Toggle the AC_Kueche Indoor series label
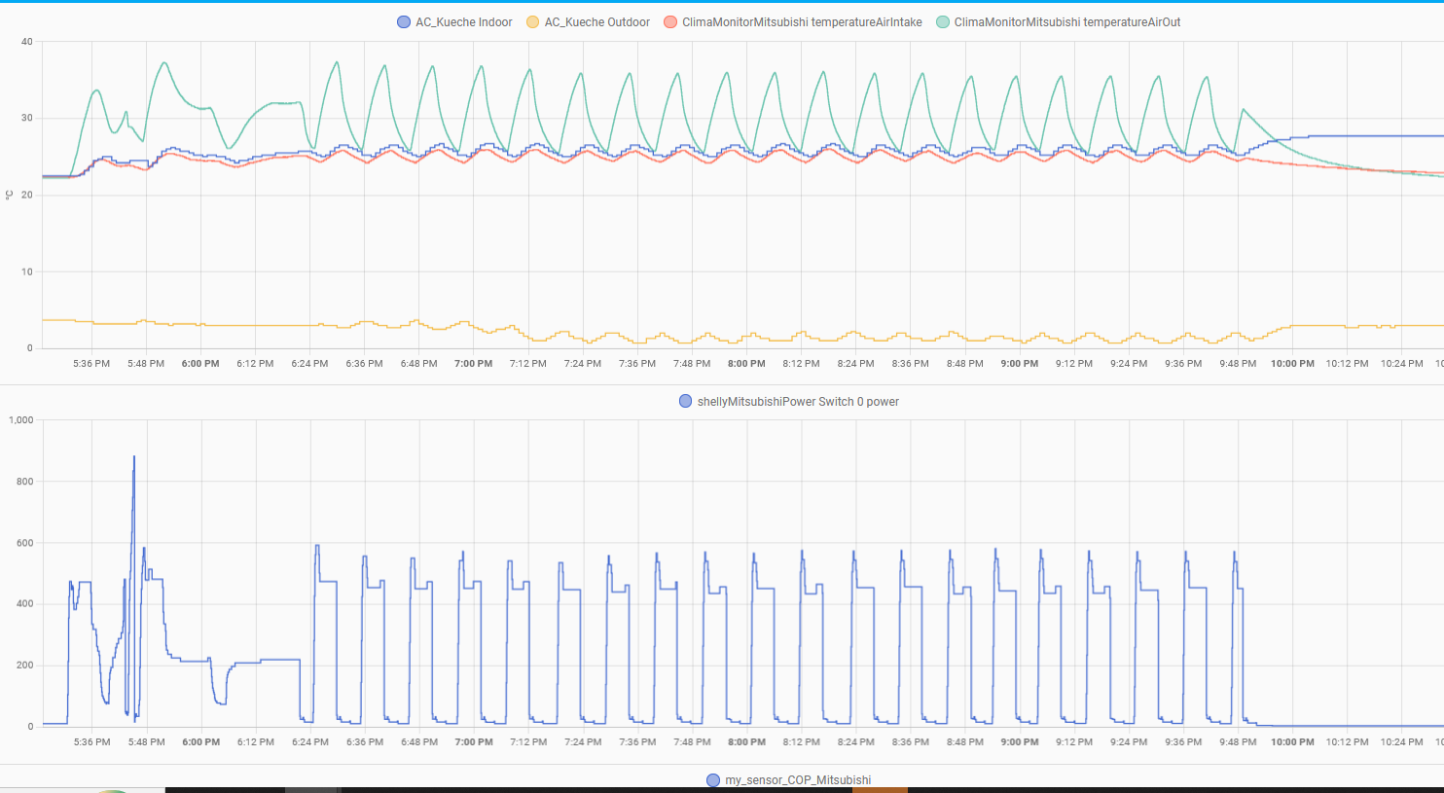1444x793 pixels. [x=463, y=22]
